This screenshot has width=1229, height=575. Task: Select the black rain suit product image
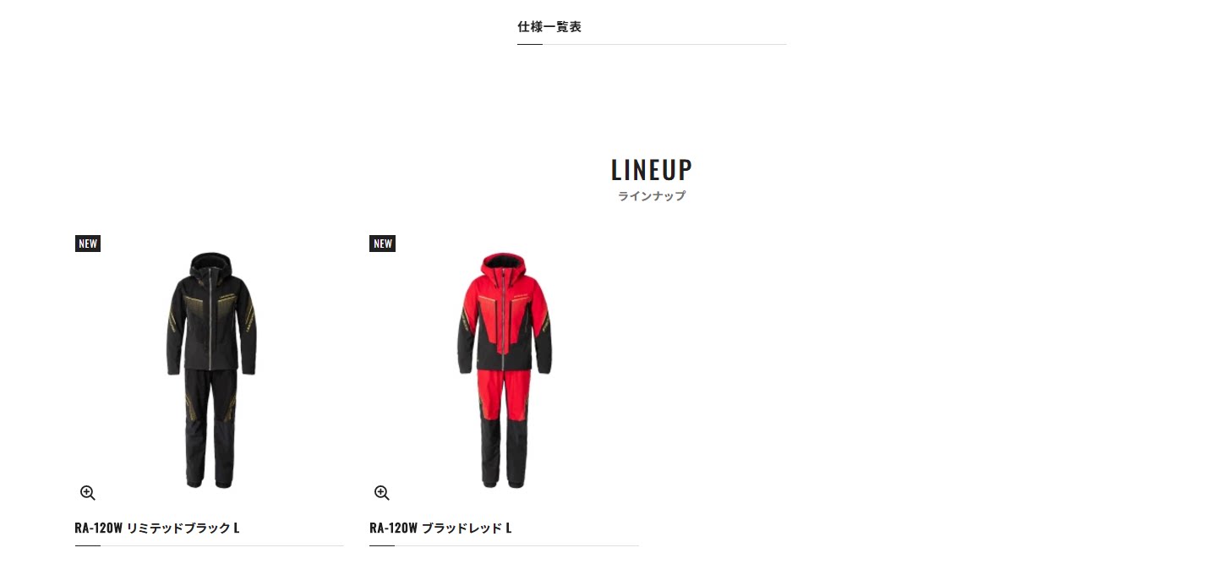pyautogui.click(x=210, y=370)
